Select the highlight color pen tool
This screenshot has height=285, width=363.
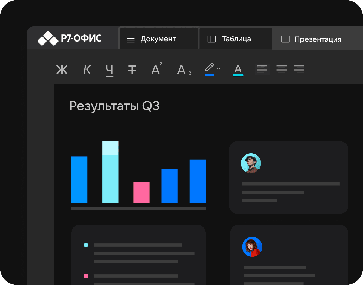[x=210, y=69]
